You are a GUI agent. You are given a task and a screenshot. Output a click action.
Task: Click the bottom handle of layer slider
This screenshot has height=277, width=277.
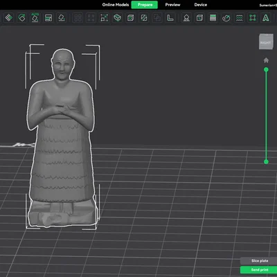coord(266,162)
